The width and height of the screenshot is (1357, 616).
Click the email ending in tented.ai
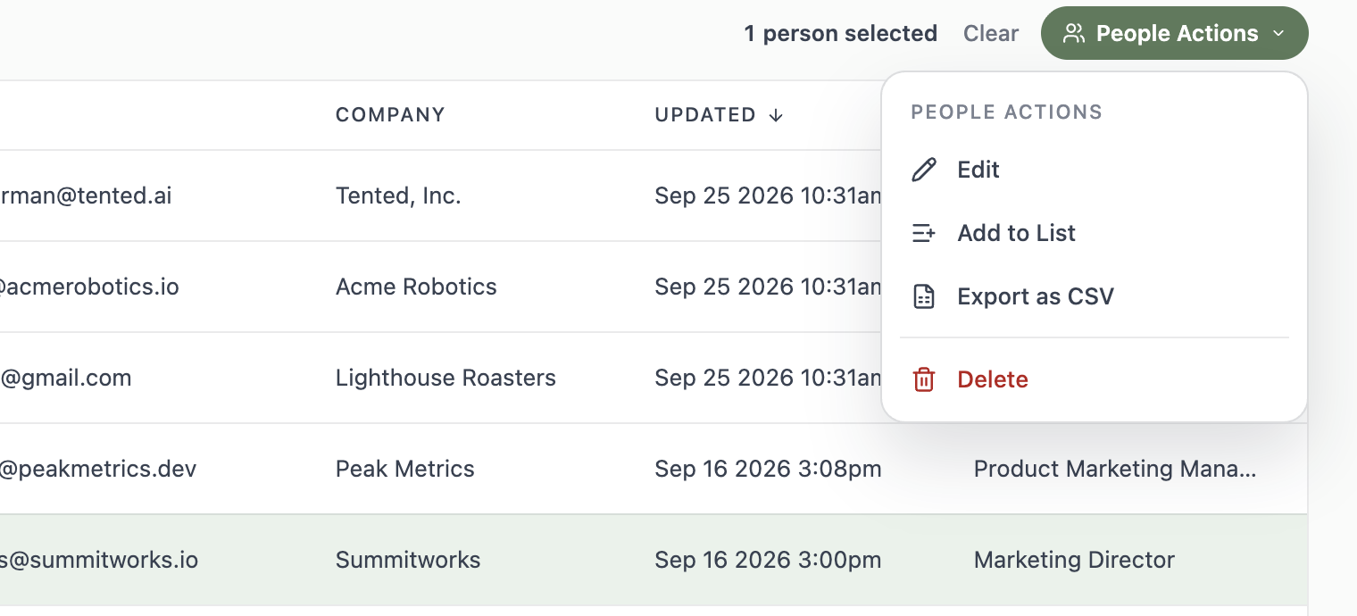coord(86,196)
